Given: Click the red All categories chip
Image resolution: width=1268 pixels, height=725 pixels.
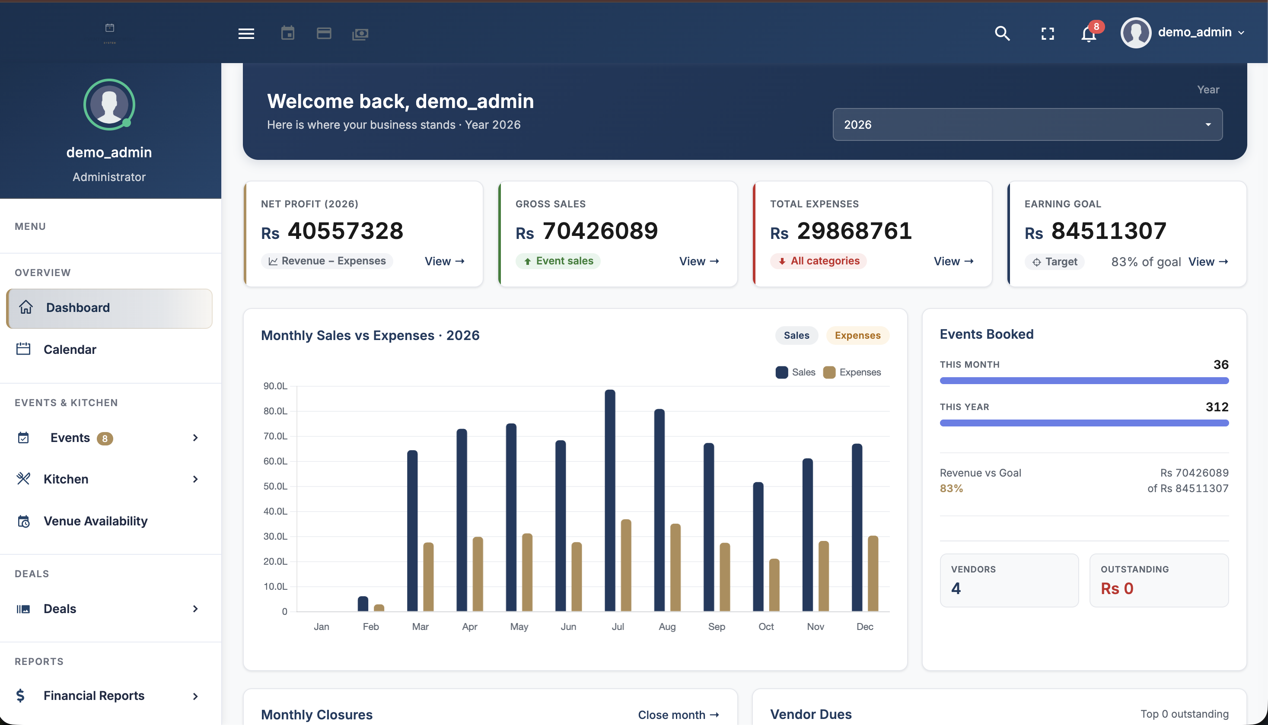Looking at the screenshot, I should [x=818, y=261].
